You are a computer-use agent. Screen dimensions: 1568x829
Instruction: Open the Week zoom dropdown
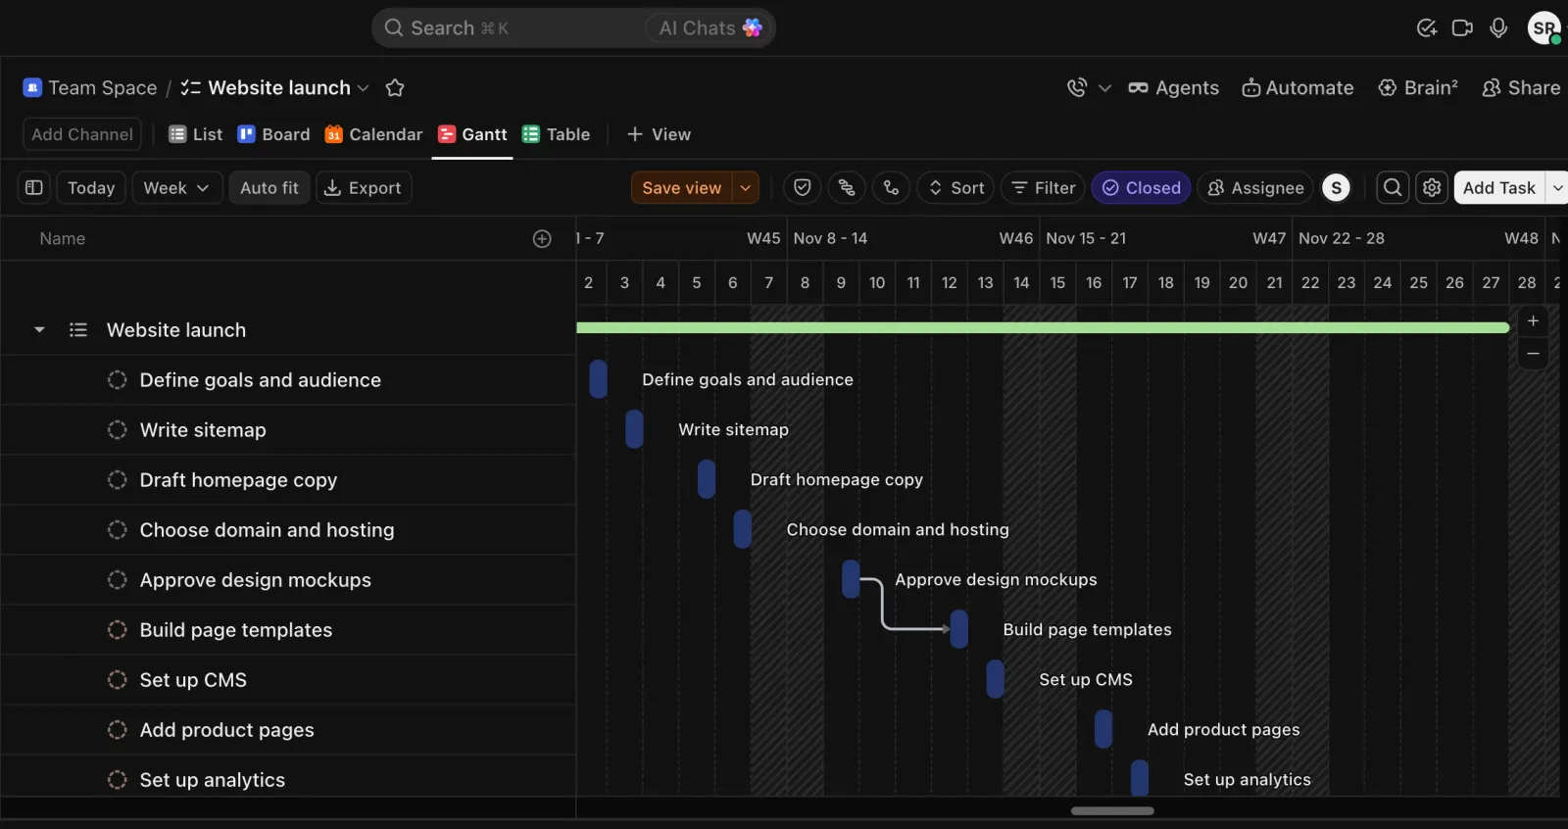tap(176, 187)
